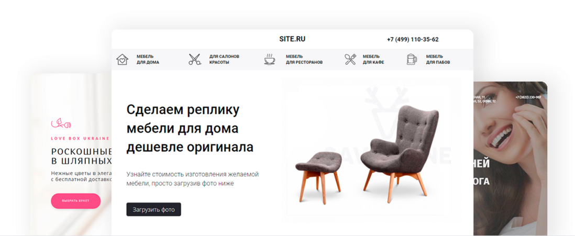Click the fork and knife icon

[350, 59]
